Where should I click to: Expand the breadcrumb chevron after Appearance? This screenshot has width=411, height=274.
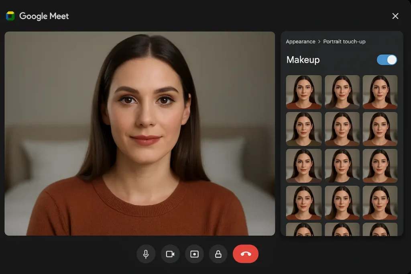tap(319, 41)
